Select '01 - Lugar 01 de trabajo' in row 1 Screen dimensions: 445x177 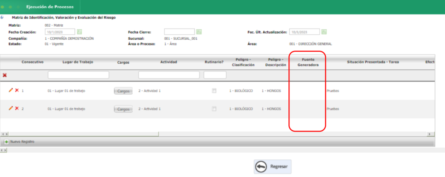[x=66, y=91]
